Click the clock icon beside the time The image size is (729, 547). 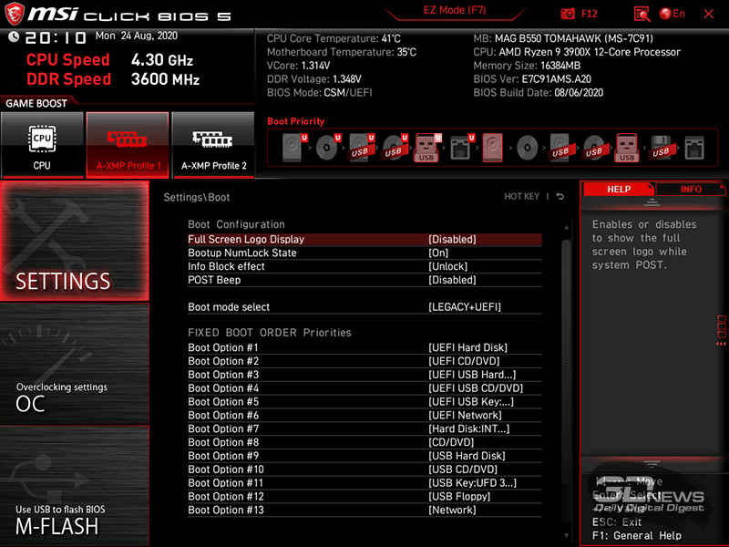point(14,36)
